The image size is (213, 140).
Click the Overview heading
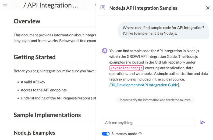pos(27,21)
